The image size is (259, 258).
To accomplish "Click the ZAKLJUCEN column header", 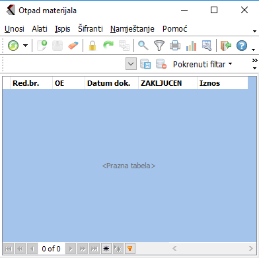I will pos(168,83).
